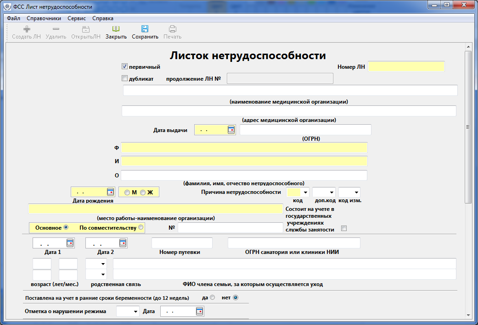The width and height of the screenshot is (478, 325).
Task: Open second родственная связь dropdown
Action: pos(103,275)
